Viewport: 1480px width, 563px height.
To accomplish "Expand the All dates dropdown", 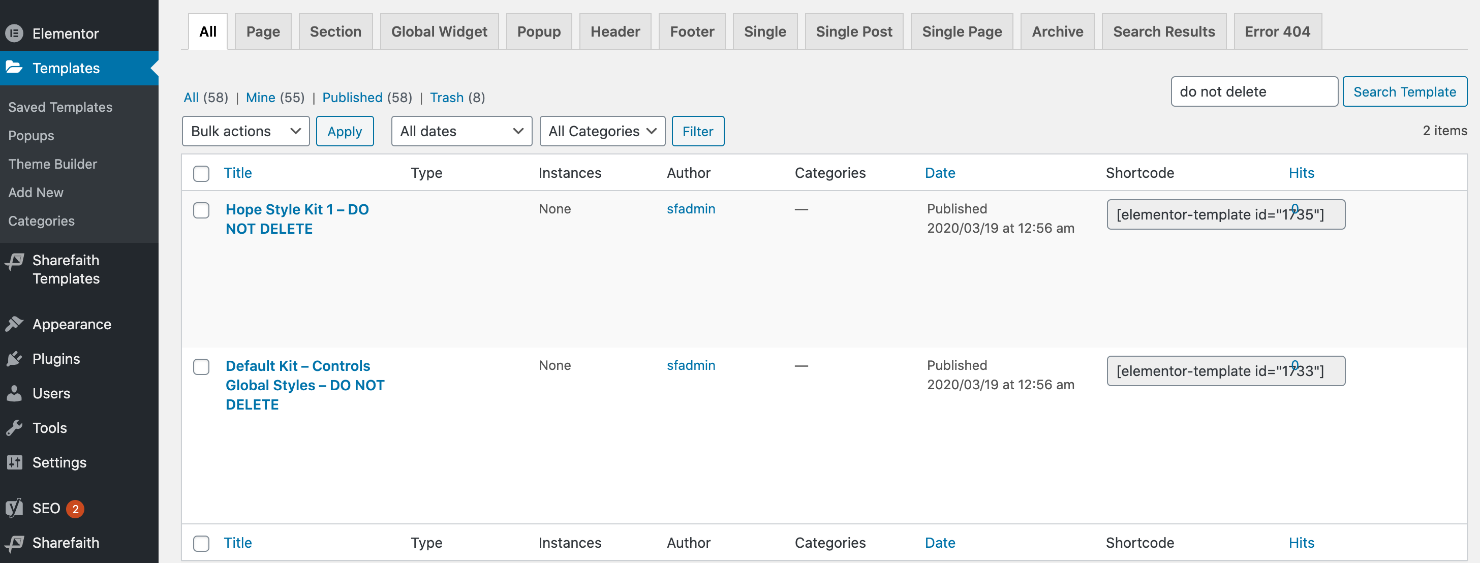I will click(461, 131).
